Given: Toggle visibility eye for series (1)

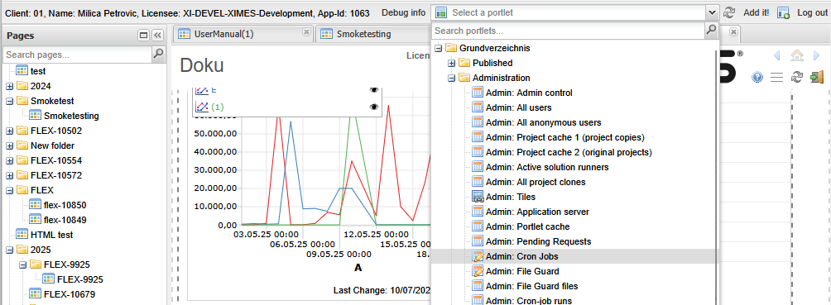Looking at the screenshot, I should [374, 107].
